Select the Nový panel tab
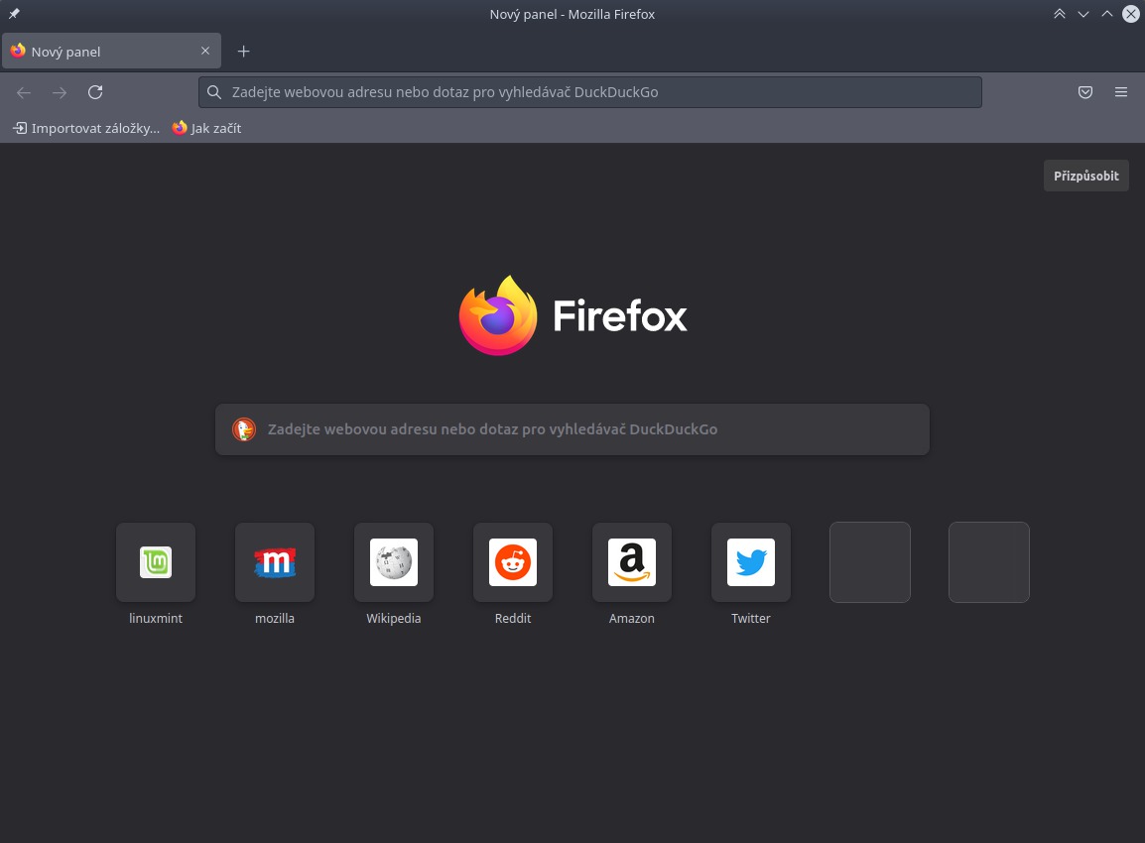Viewport: 1145px width, 843px height. click(112, 52)
